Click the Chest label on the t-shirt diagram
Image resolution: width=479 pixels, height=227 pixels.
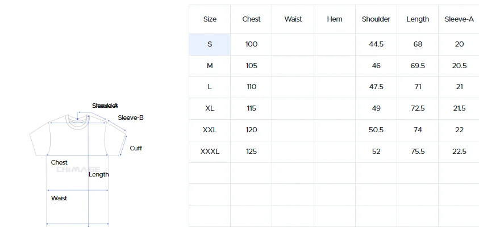tap(59, 163)
